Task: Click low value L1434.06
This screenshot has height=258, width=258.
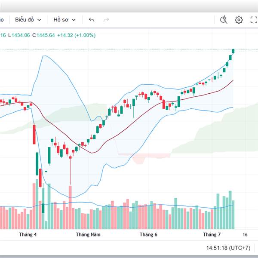Action: click(x=19, y=35)
